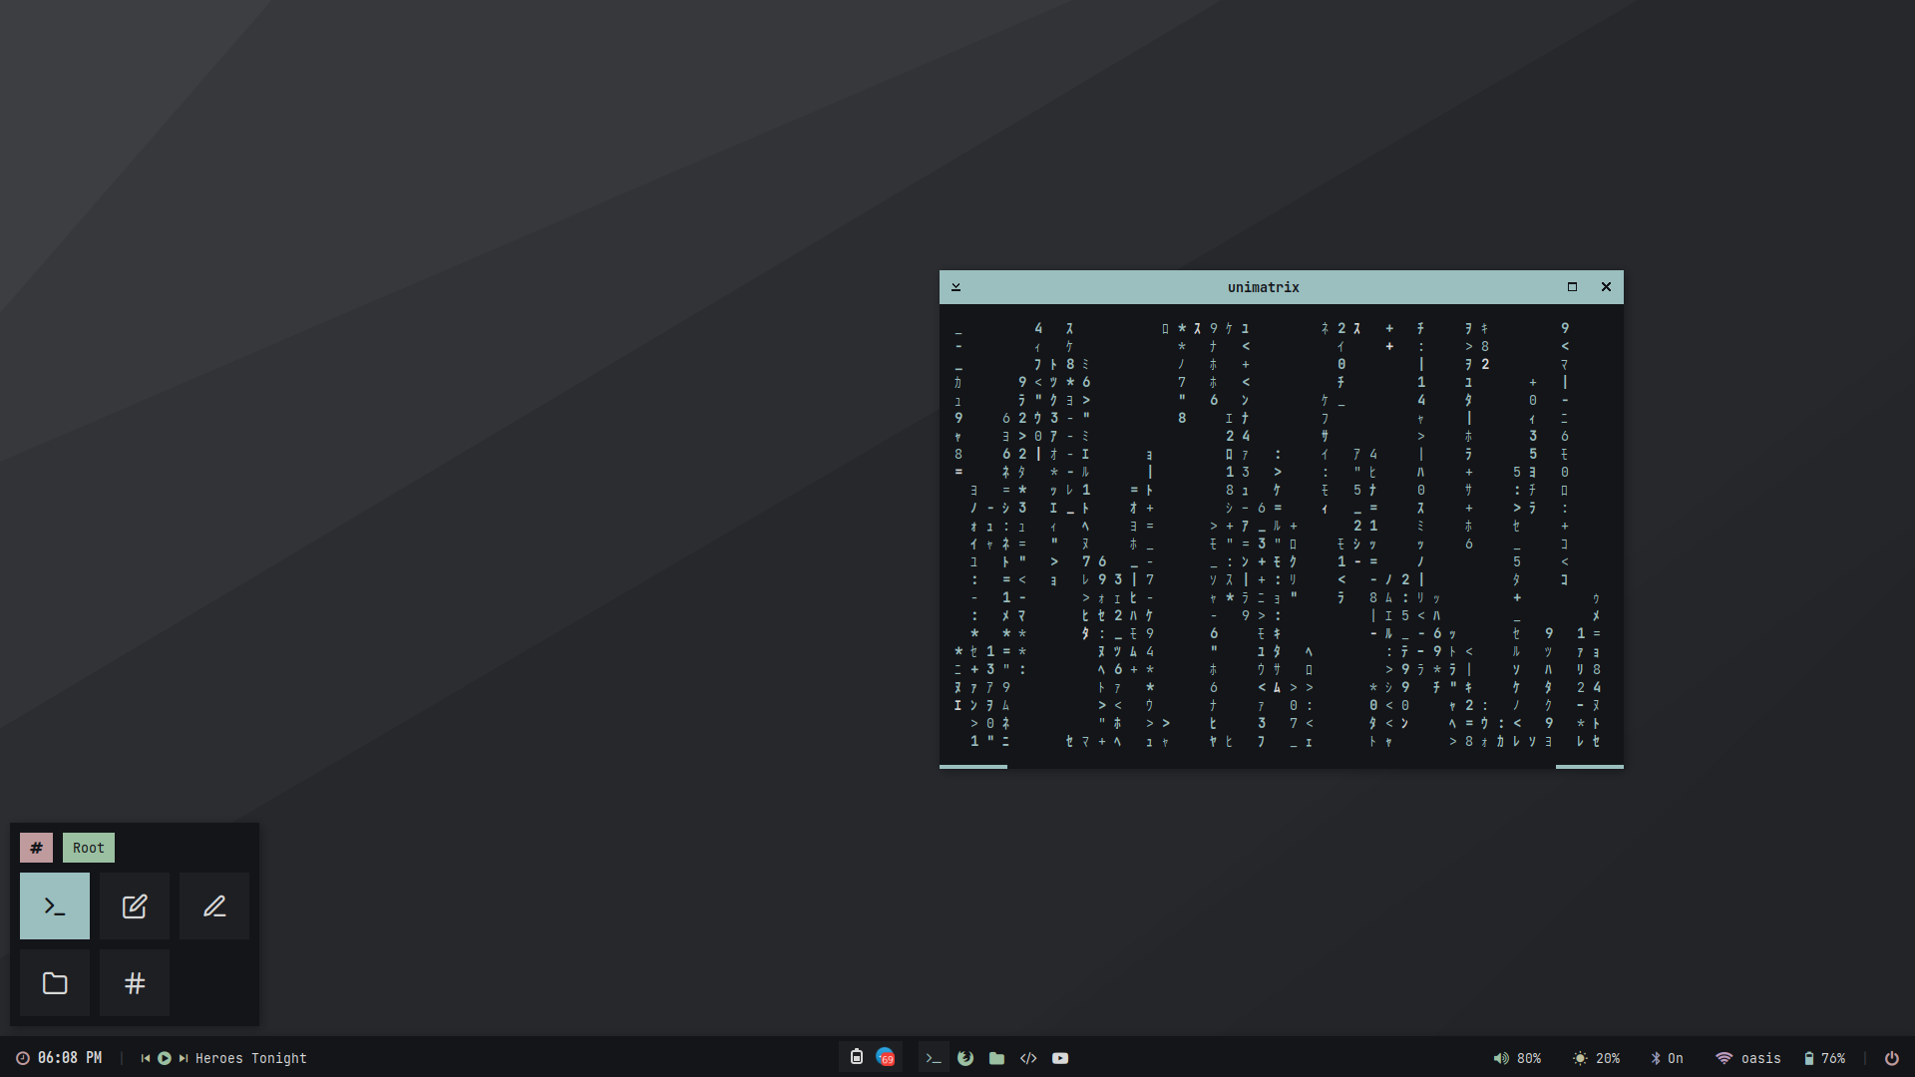Open Firefox from the bottom bar

point(964,1058)
